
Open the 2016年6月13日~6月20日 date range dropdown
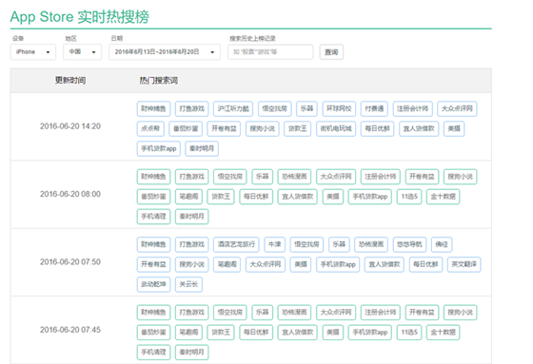tap(165, 52)
